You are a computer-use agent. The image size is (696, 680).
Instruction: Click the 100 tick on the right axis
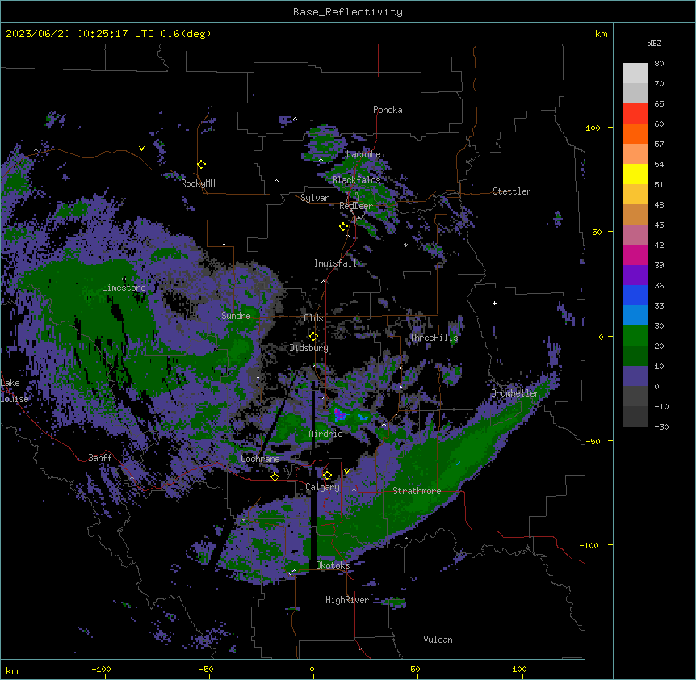point(593,128)
